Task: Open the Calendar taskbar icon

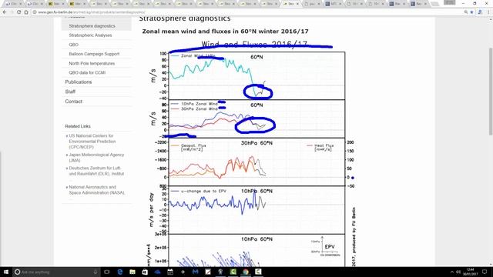Action: tap(170, 272)
